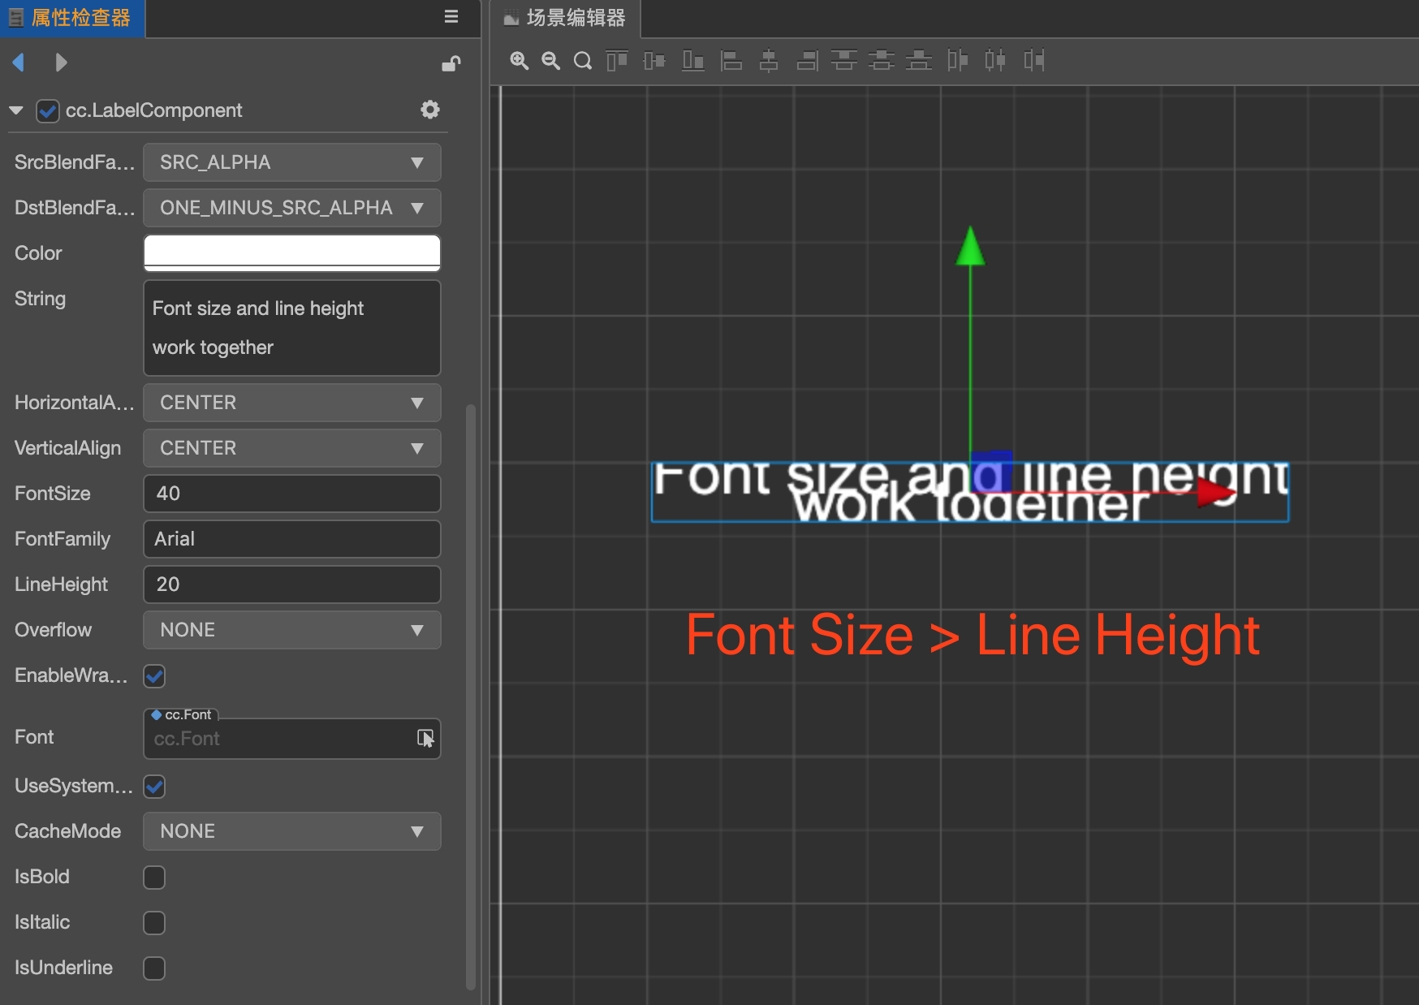Viewport: 1419px width, 1005px height.
Task: Click the align left edges icon
Action: (x=731, y=61)
